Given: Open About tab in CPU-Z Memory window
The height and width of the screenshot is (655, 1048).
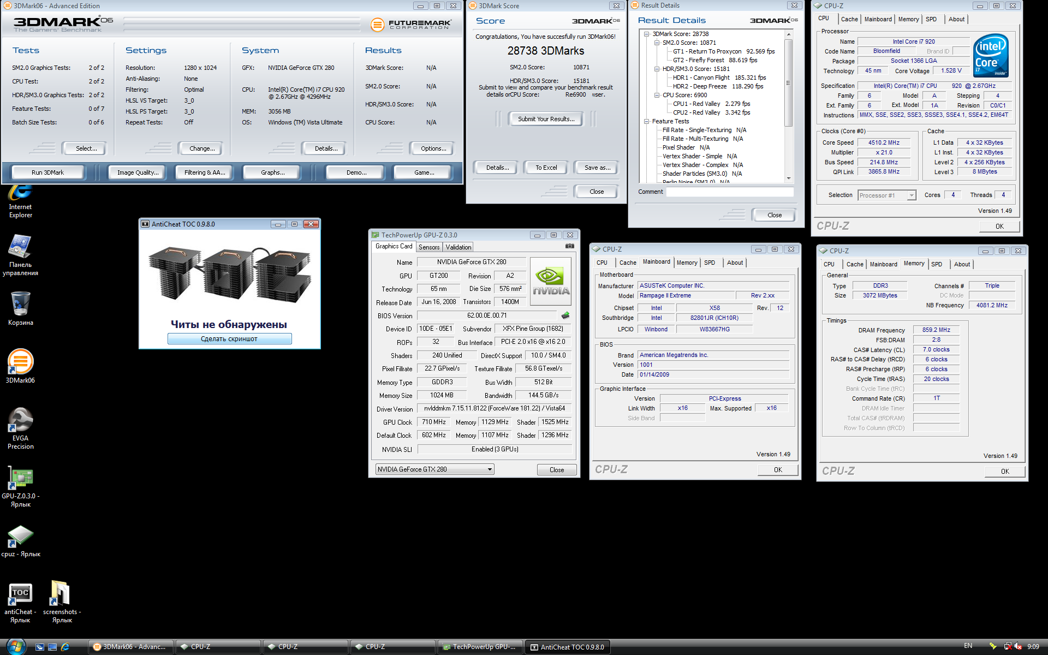Looking at the screenshot, I should click(962, 264).
